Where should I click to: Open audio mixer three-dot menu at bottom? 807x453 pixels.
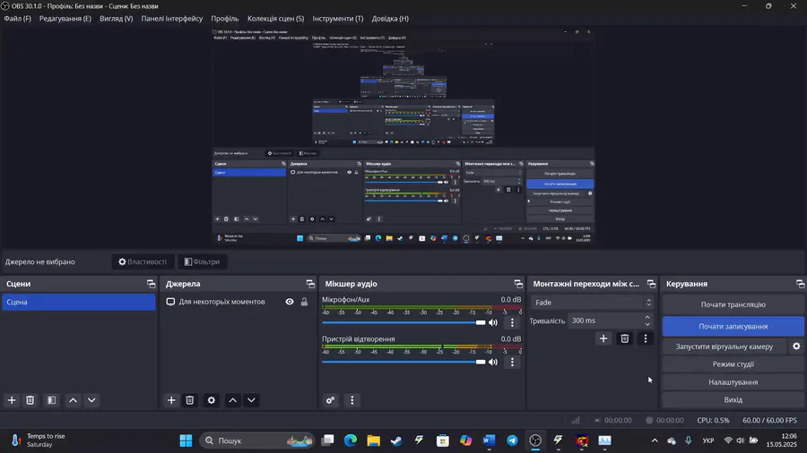(x=352, y=400)
